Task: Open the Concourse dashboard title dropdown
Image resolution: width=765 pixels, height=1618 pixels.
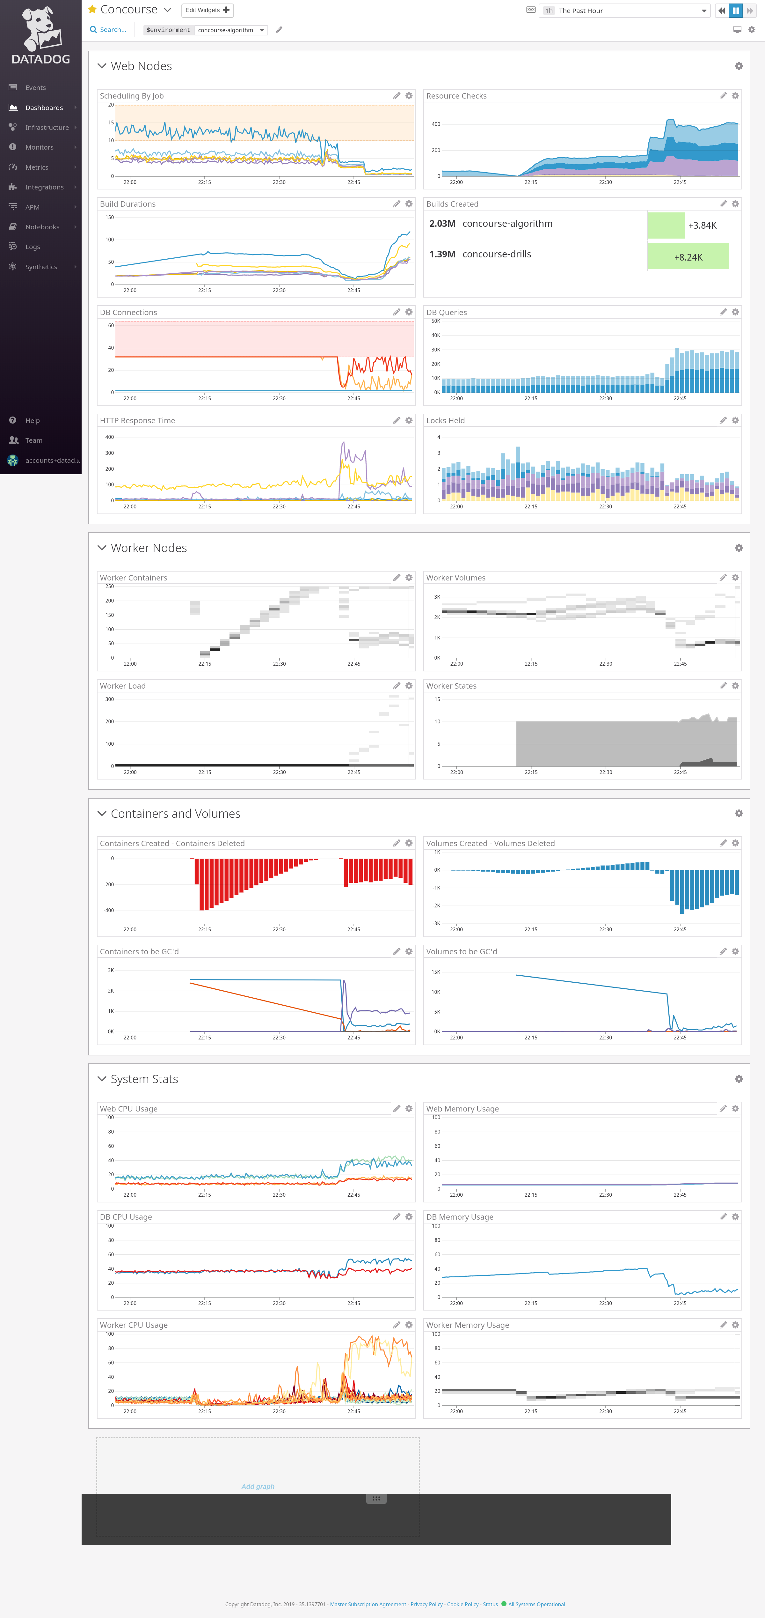Action: (x=168, y=10)
